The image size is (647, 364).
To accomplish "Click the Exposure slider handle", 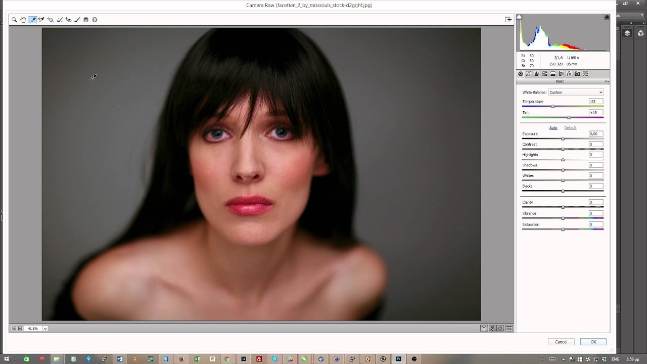I will pos(563,139).
